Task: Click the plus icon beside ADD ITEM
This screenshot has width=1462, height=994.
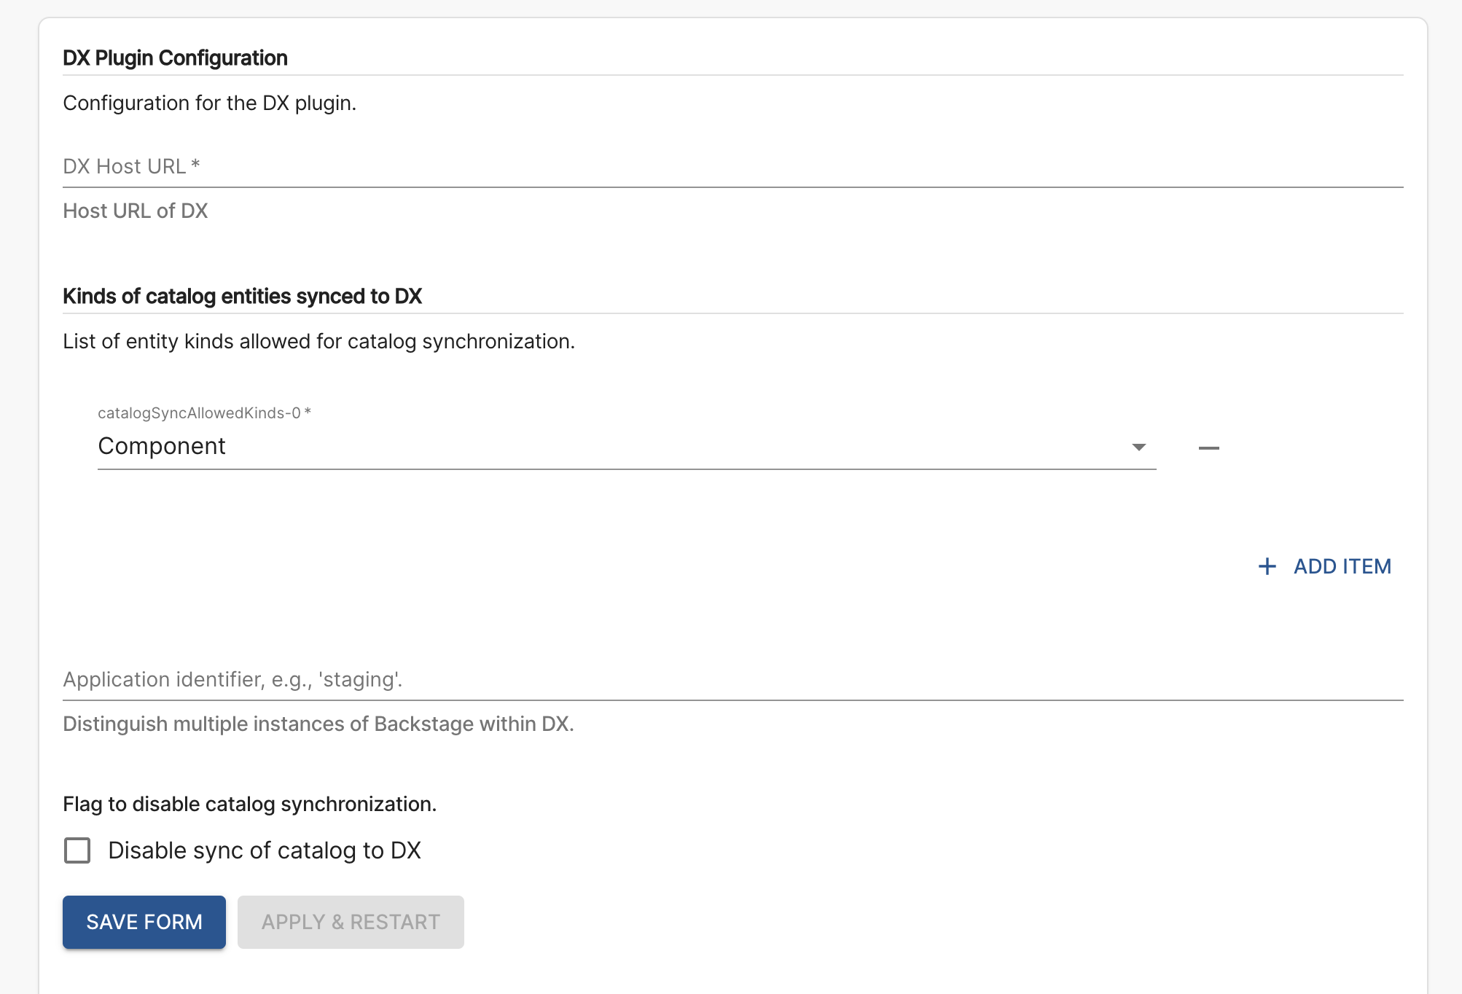Action: 1267,566
